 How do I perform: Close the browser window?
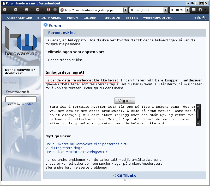206,3
